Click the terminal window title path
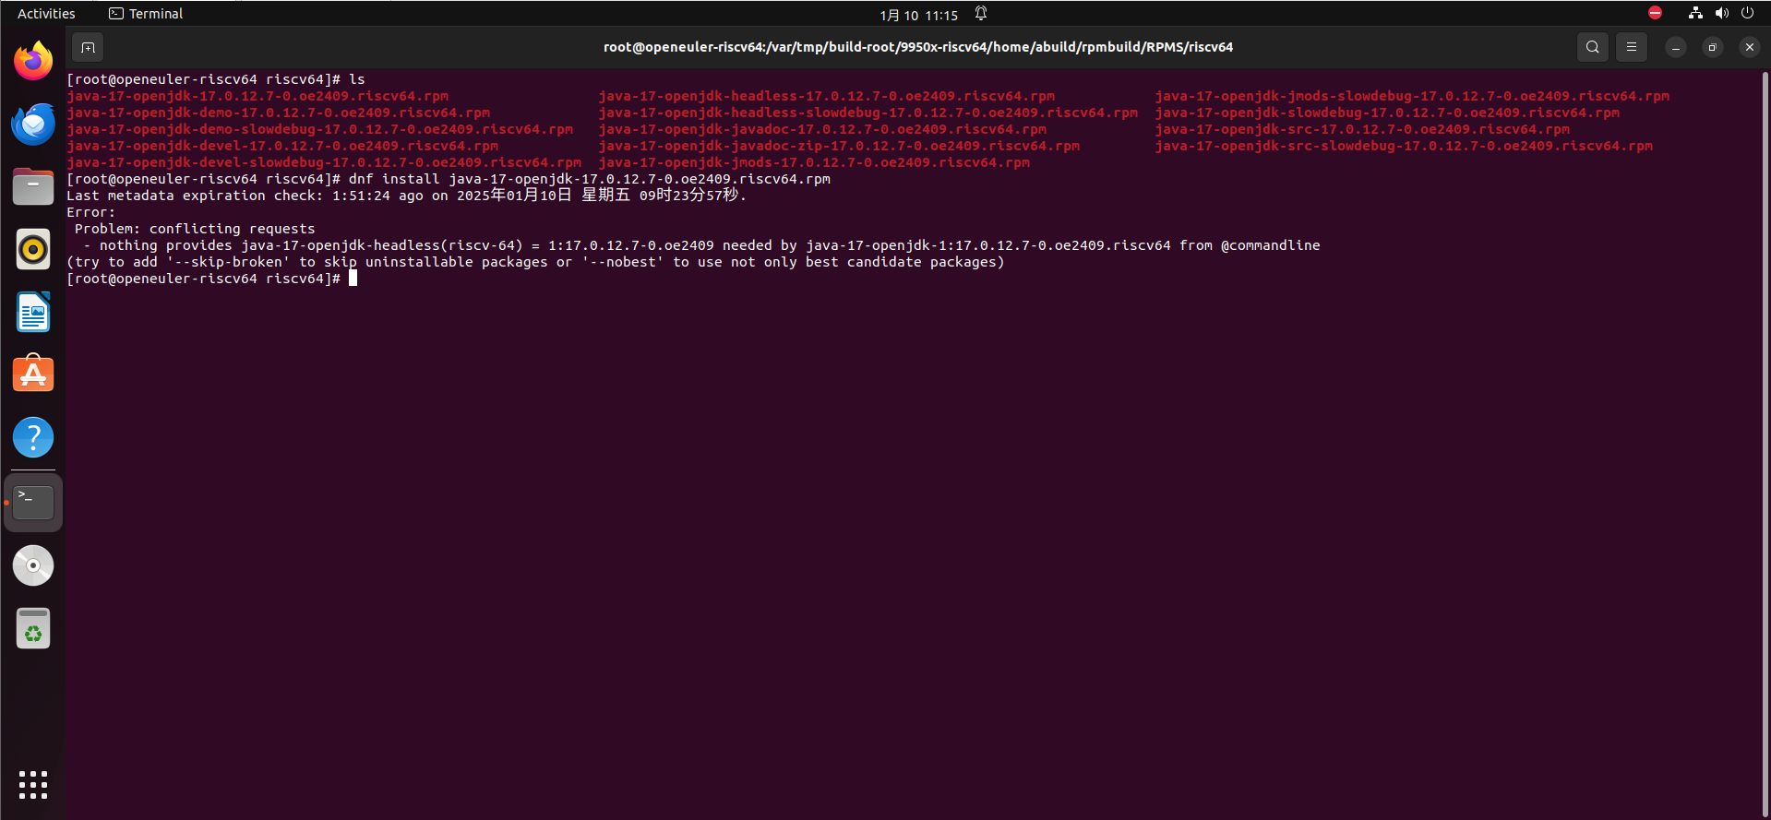 click(x=918, y=47)
